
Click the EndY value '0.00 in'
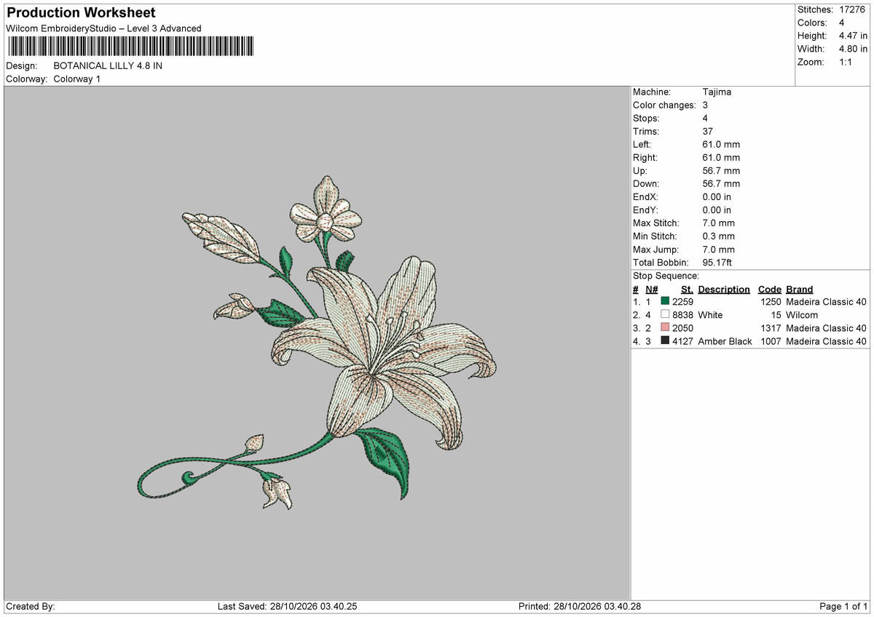pos(717,210)
